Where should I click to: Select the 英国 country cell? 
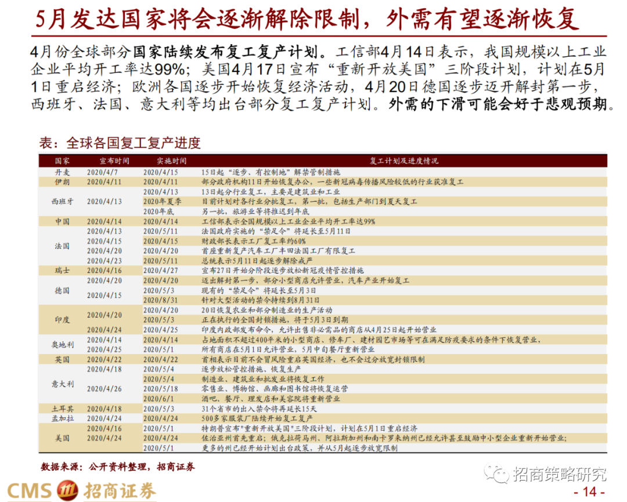point(62,359)
